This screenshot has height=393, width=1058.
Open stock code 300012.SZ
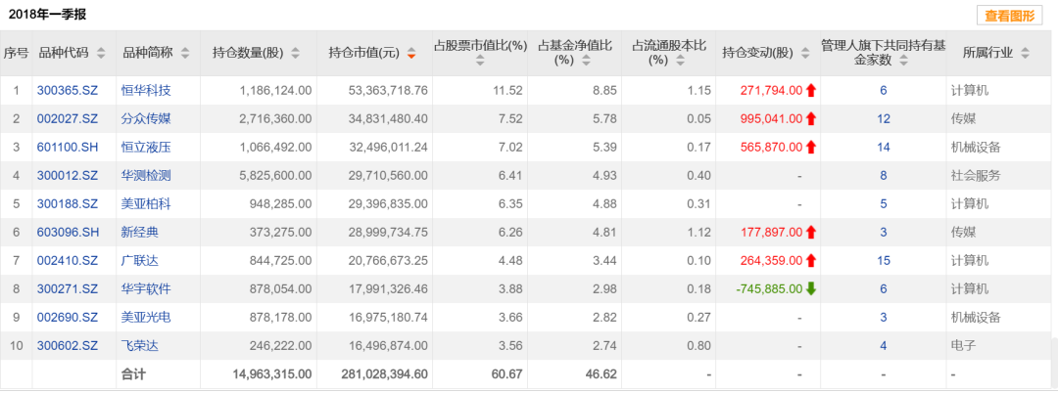click(68, 176)
